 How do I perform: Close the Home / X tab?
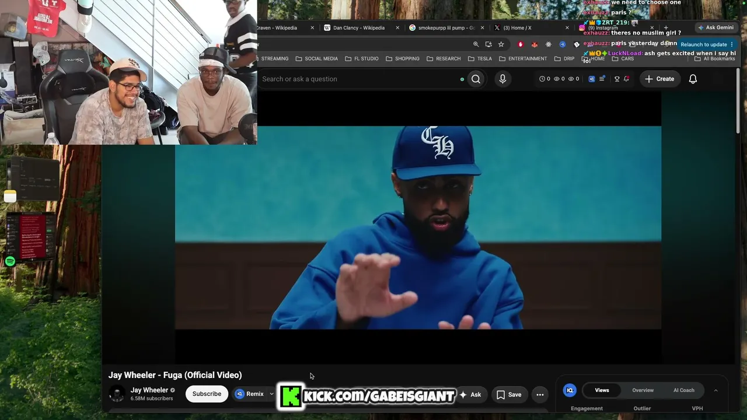point(567,27)
